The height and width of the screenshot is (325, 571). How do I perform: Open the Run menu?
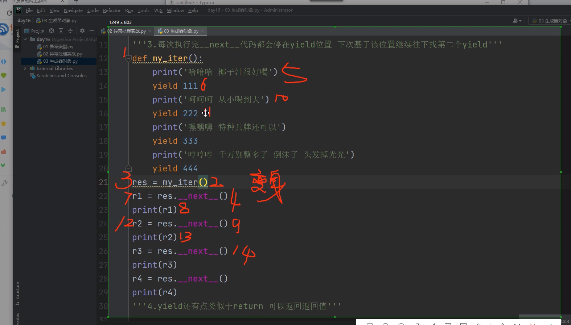point(129,11)
